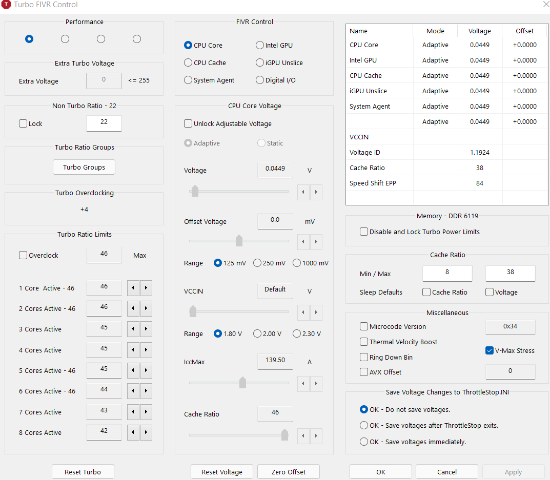Click the Reset Voltage button
The height and width of the screenshot is (480, 550).
[221, 472]
